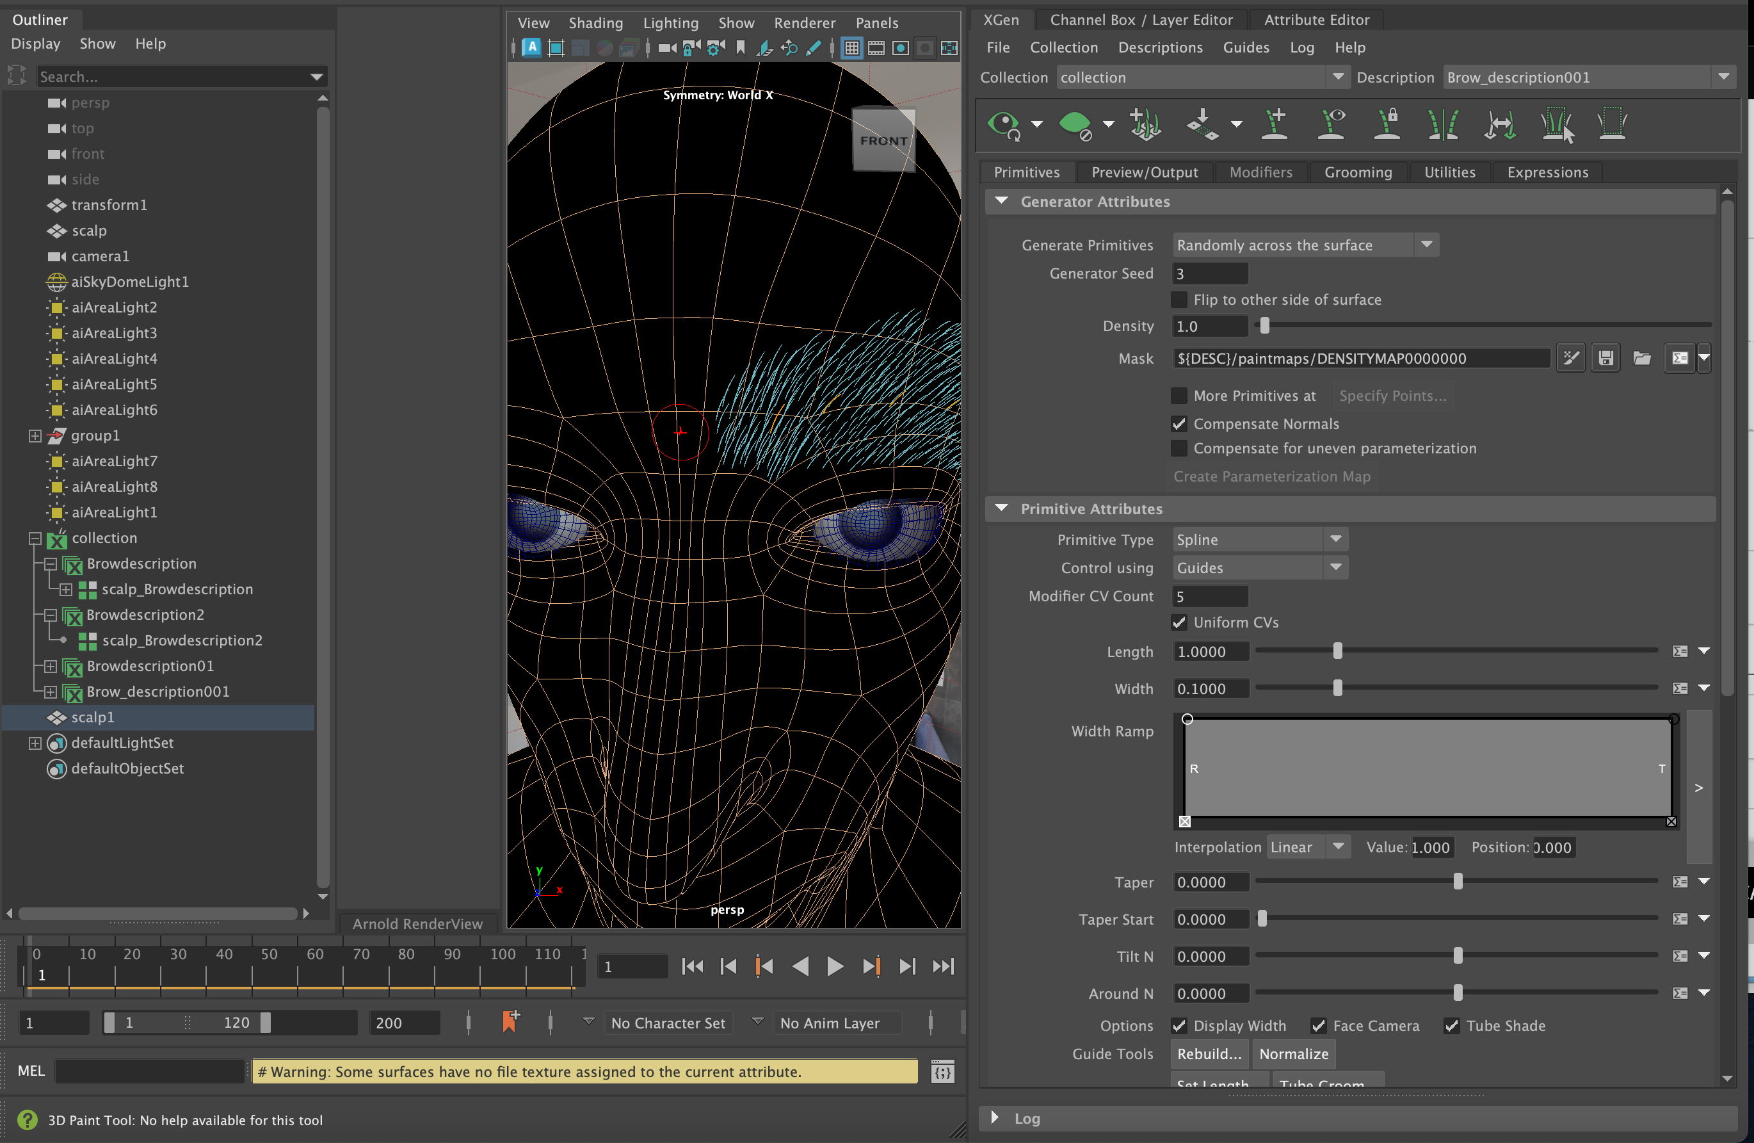The width and height of the screenshot is (1754, 1143).
Task: Select the Add Guide tool
Action: coord(1275,124)
